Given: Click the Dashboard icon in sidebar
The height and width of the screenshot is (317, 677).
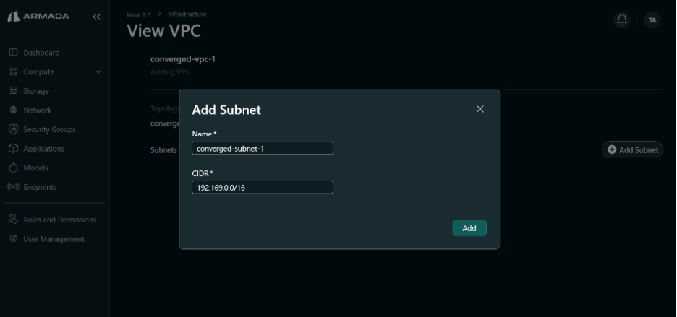Looking at the screenshot, I should [14, 53].
